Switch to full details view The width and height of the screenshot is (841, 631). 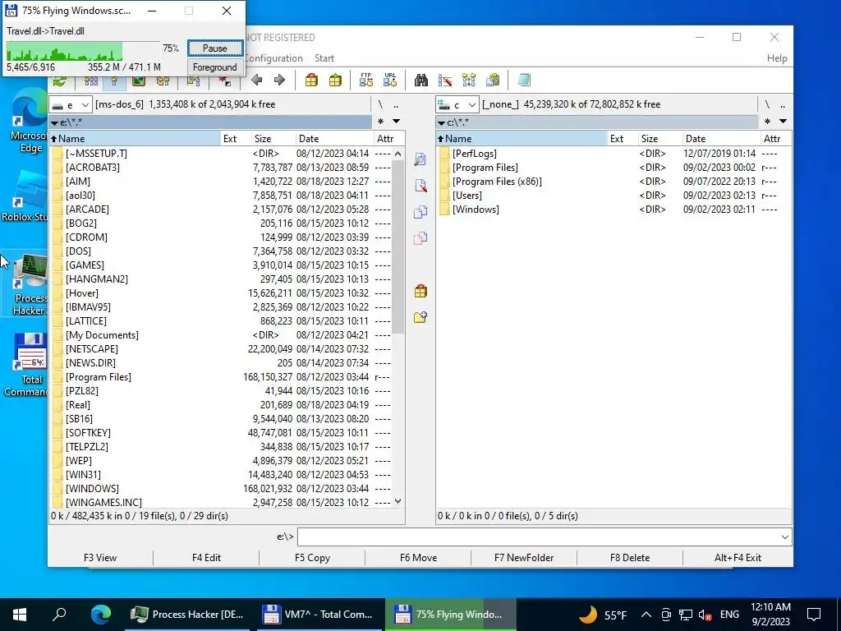[114, 81]
